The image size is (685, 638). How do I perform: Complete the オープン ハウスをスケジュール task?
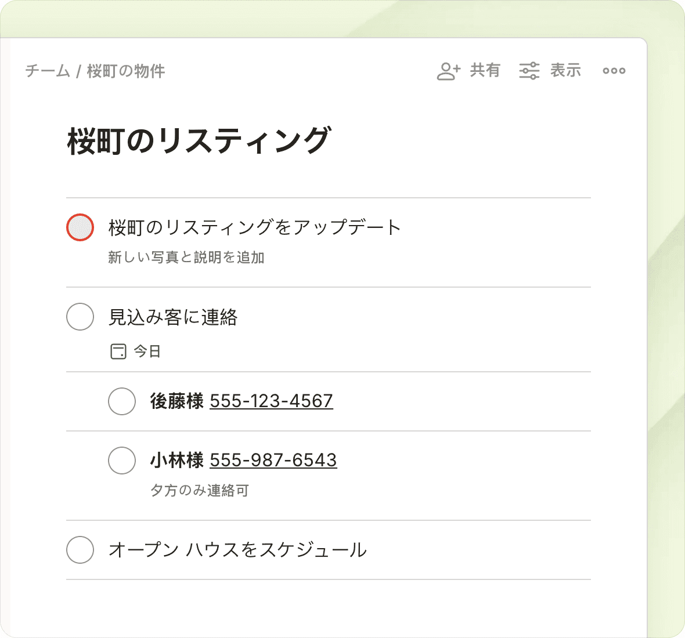(x=80, y=550)
